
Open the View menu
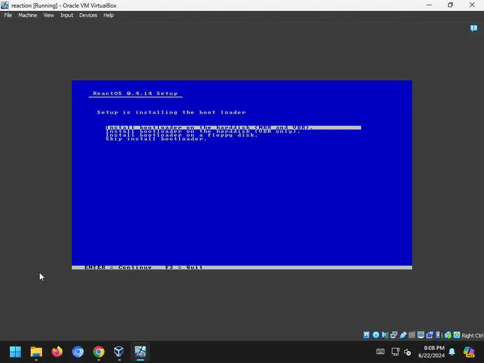click(49, 15)
